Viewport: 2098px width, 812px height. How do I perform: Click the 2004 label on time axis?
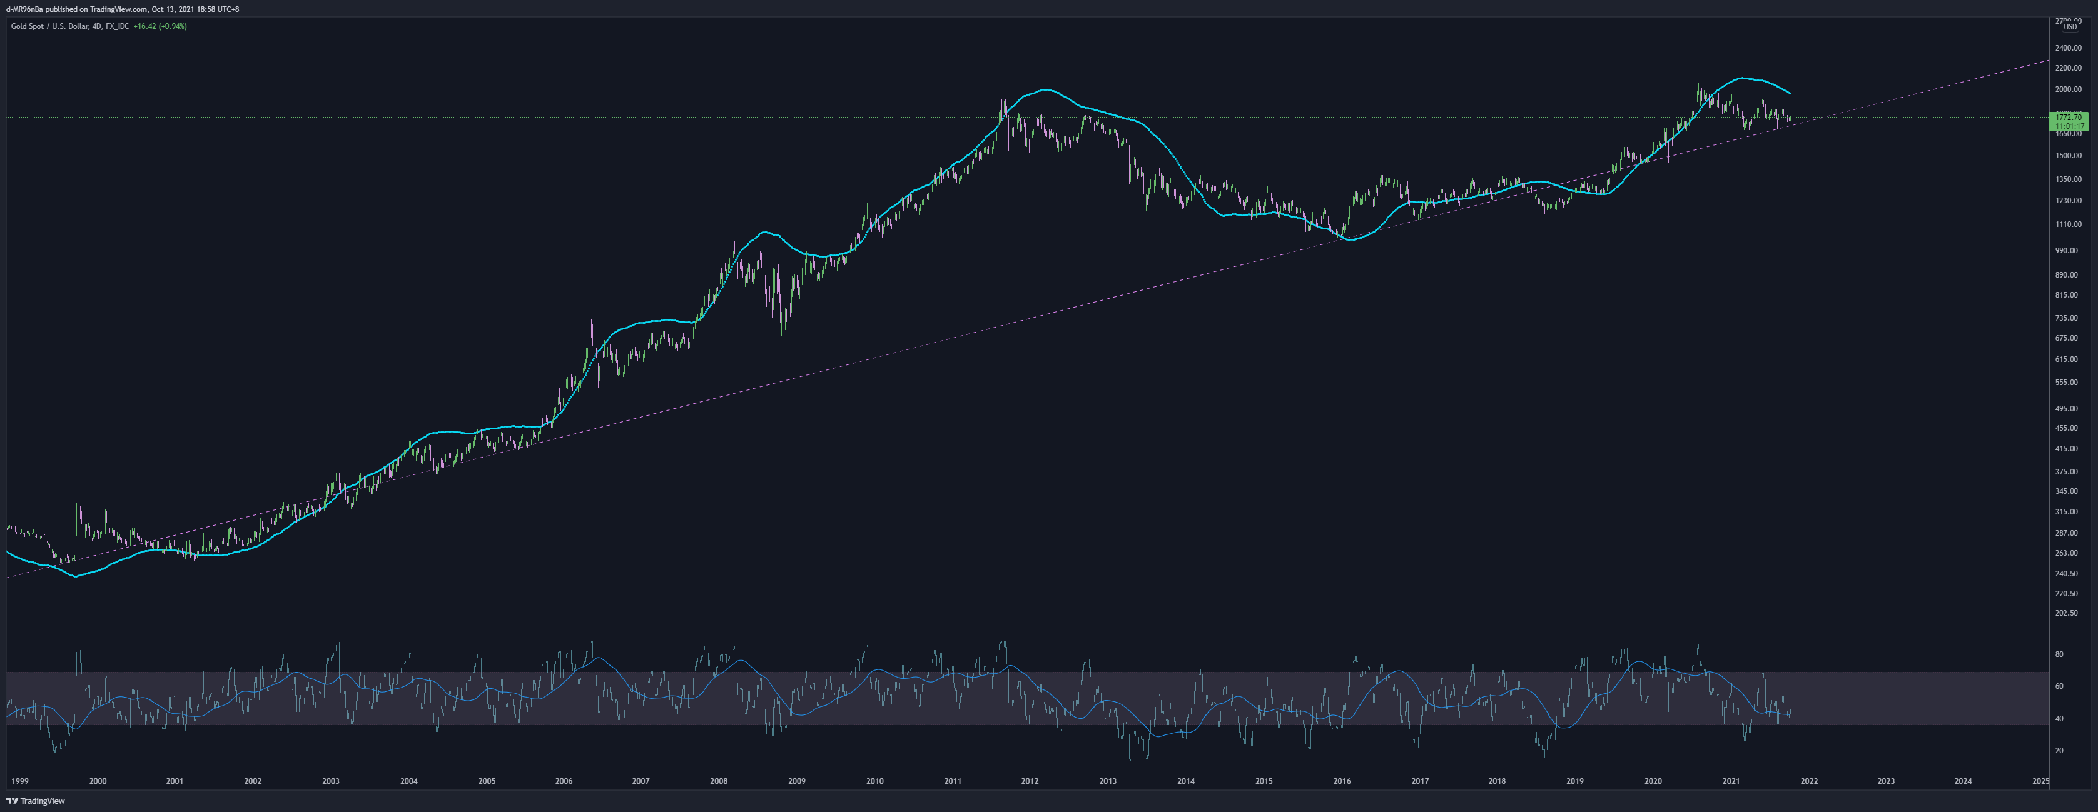tap(409, 782)
